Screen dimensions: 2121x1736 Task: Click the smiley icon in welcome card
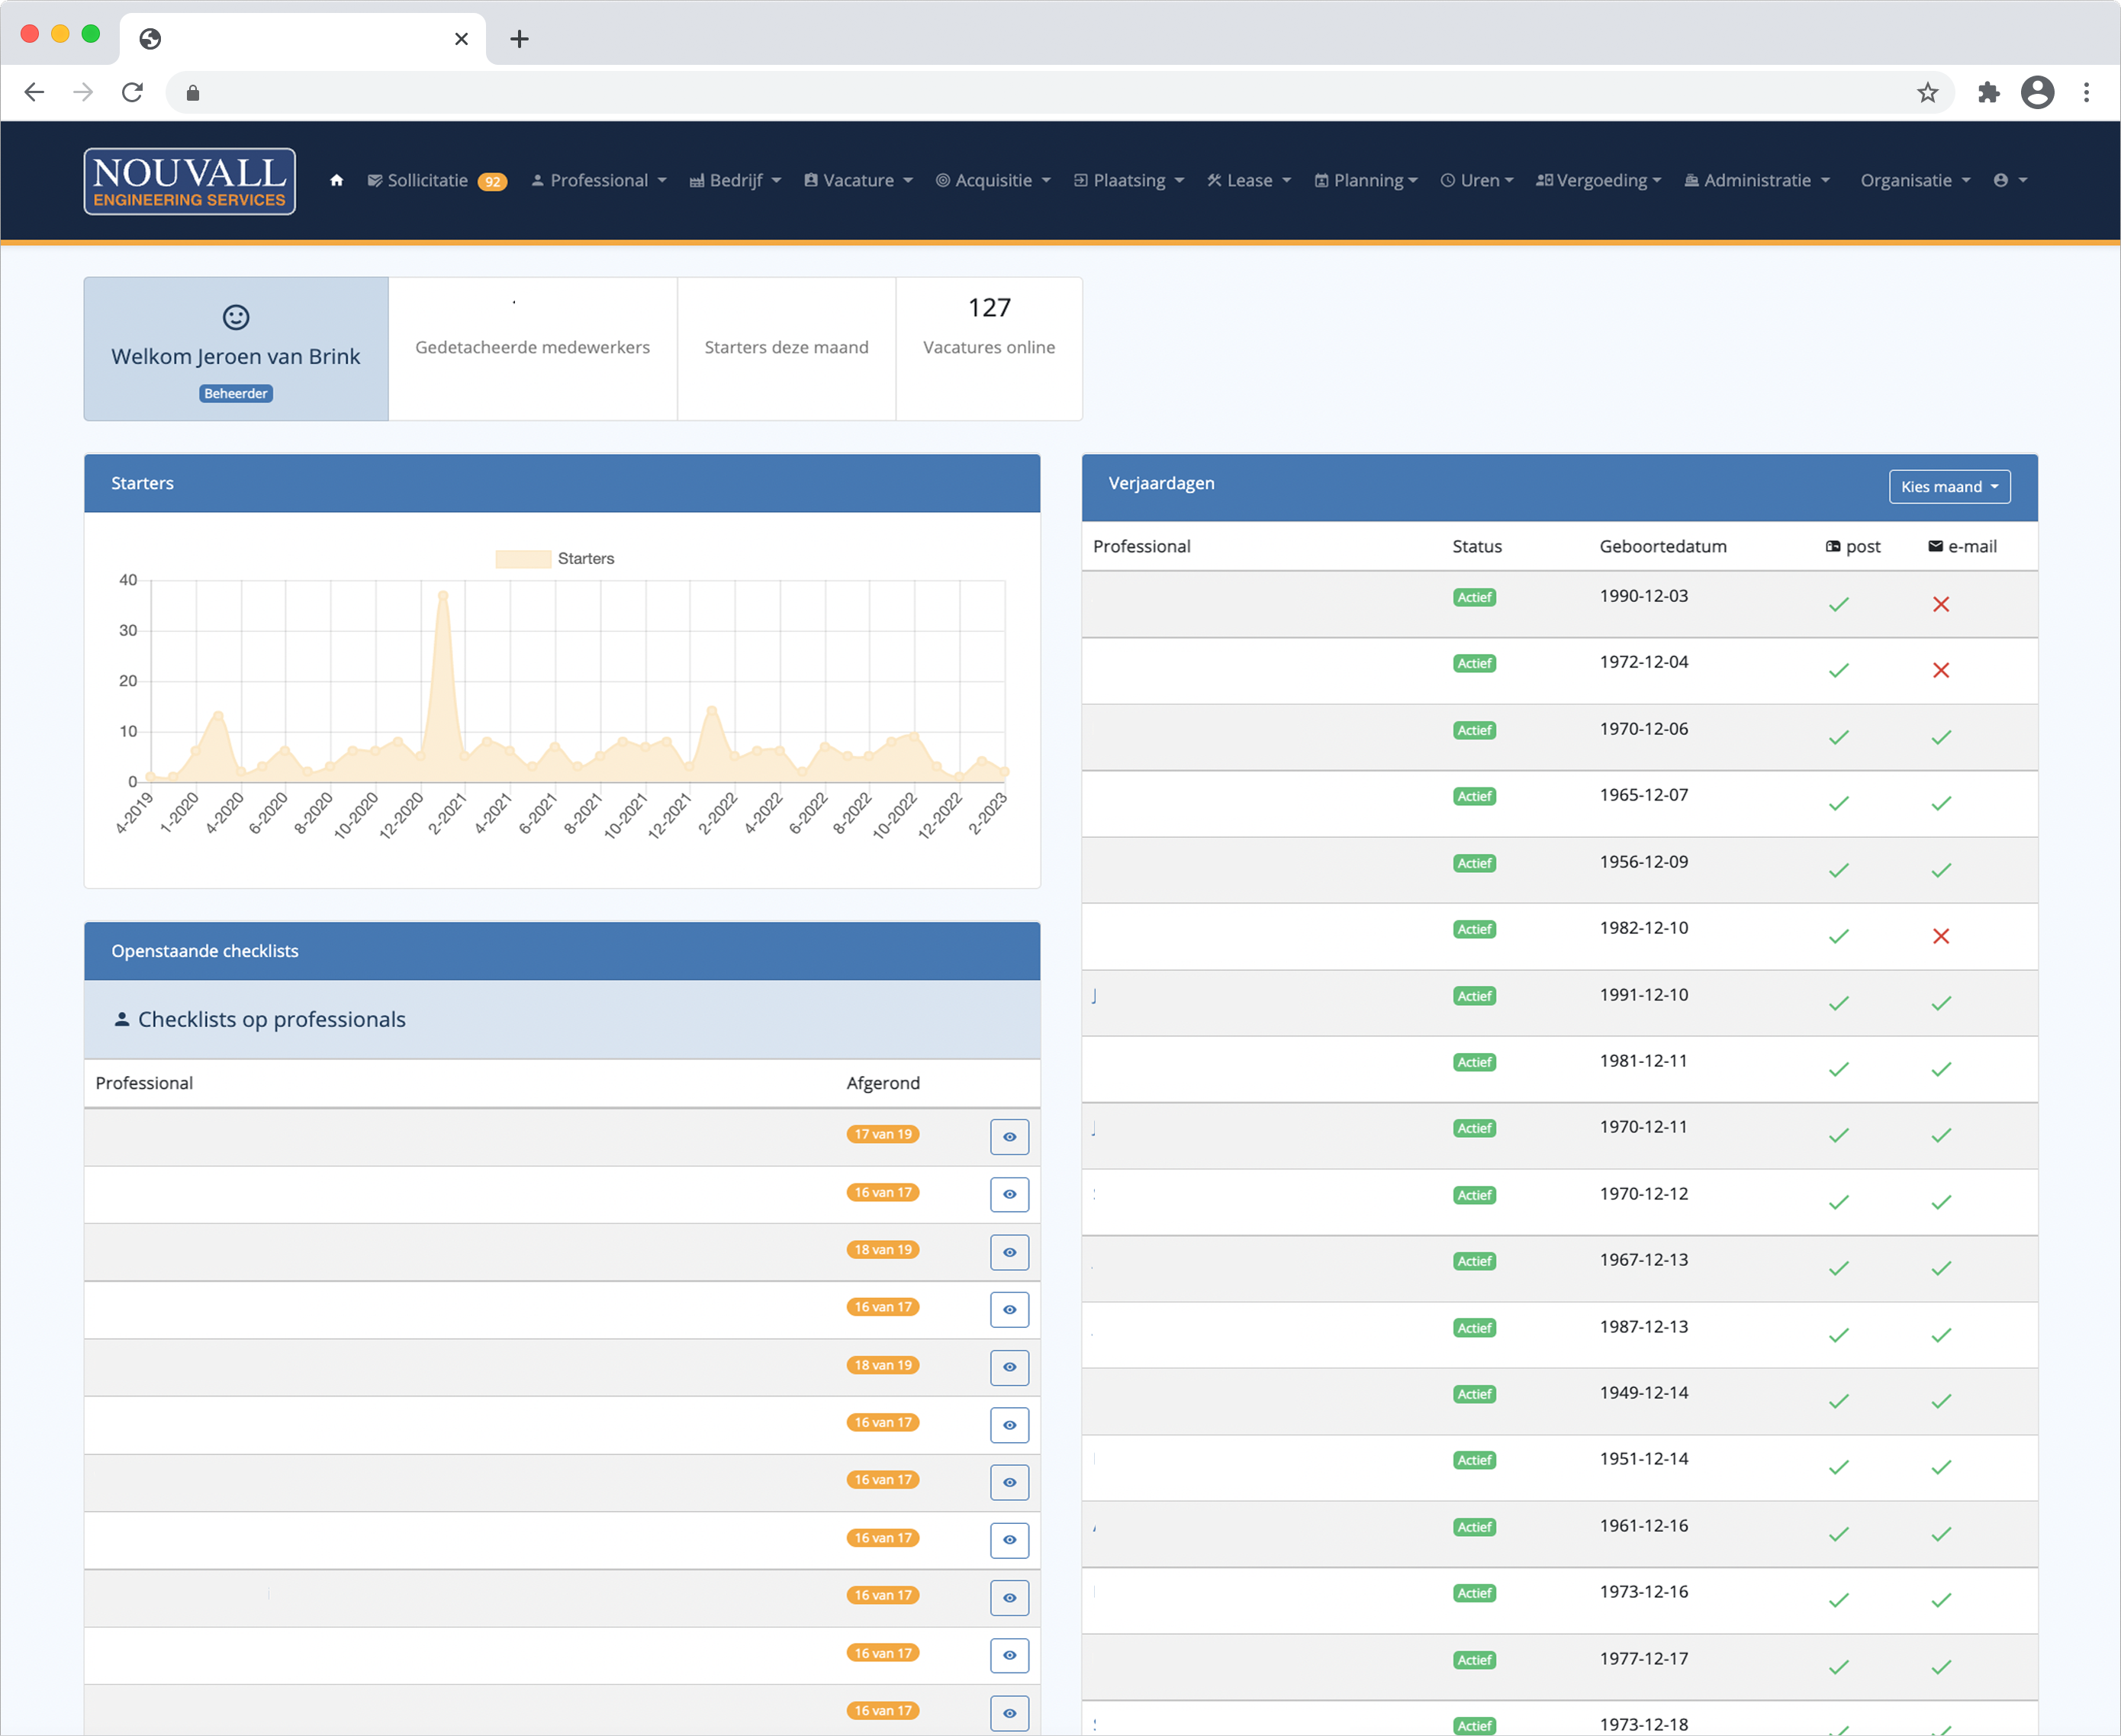pyautogui.click(x=236, y=317)
